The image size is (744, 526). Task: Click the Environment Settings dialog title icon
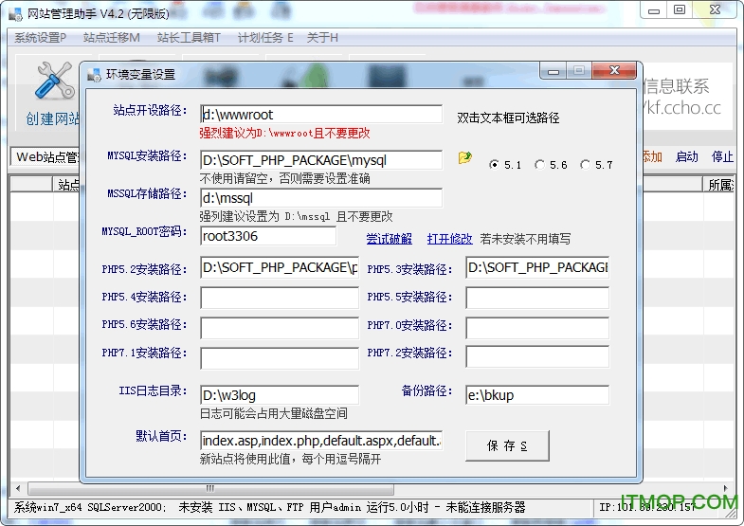click(94, 75)
